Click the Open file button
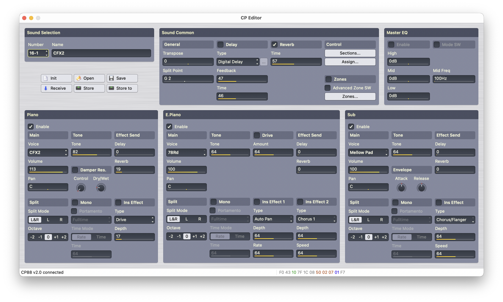 coord(89,78)
